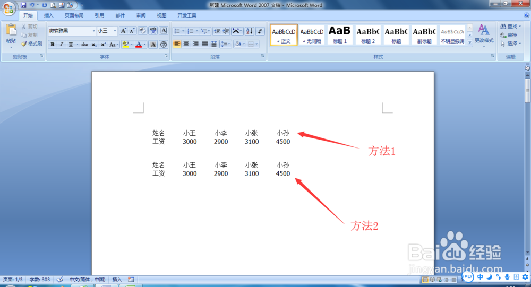Click the Paste (粘贴) clipboard icon
Screen dimensions: 531x287
(x=11, y=30)
